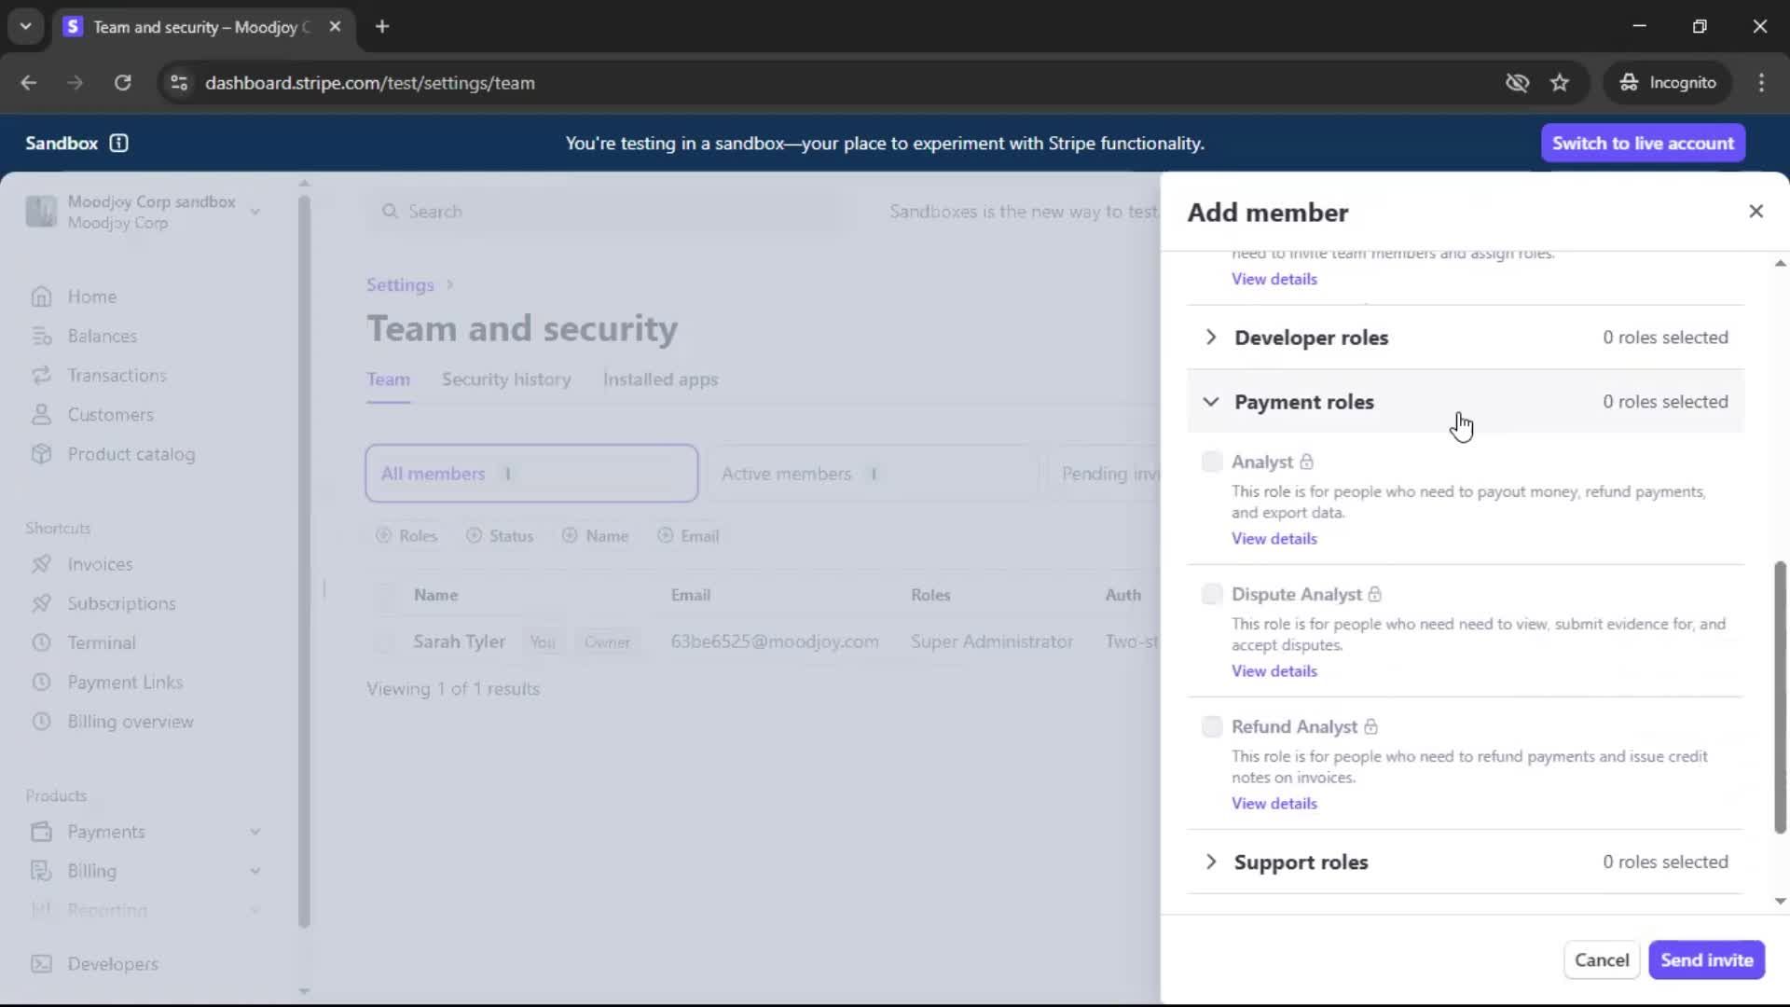Enable the Dispute Analyst role checkbox

[x=1211, y=594]
